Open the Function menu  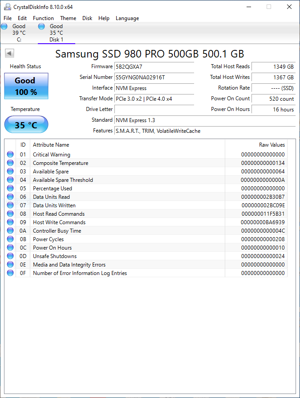pyautogui.click(x=43, y=18)
